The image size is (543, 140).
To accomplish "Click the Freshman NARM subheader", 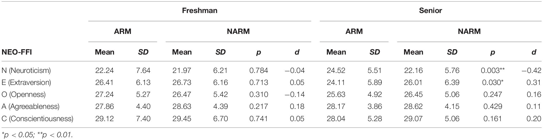I will click(x=238, y=31).
